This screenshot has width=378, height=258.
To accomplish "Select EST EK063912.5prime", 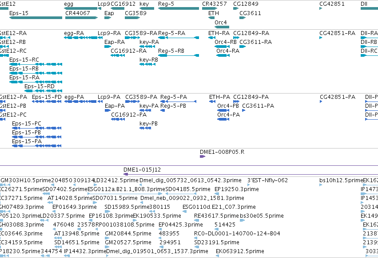I will coord(218,256).
